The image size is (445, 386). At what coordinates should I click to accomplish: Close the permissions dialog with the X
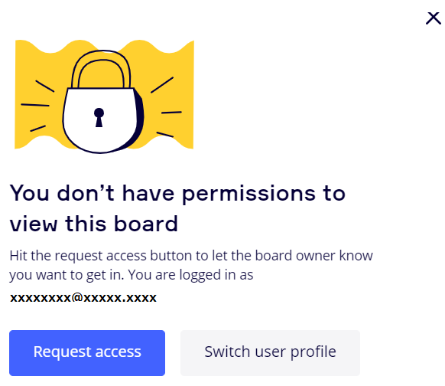click(433, 18)
